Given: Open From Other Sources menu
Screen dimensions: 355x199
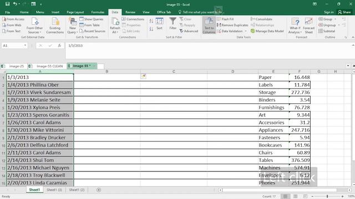Looking at the screenshot, I should pos(34,25).
